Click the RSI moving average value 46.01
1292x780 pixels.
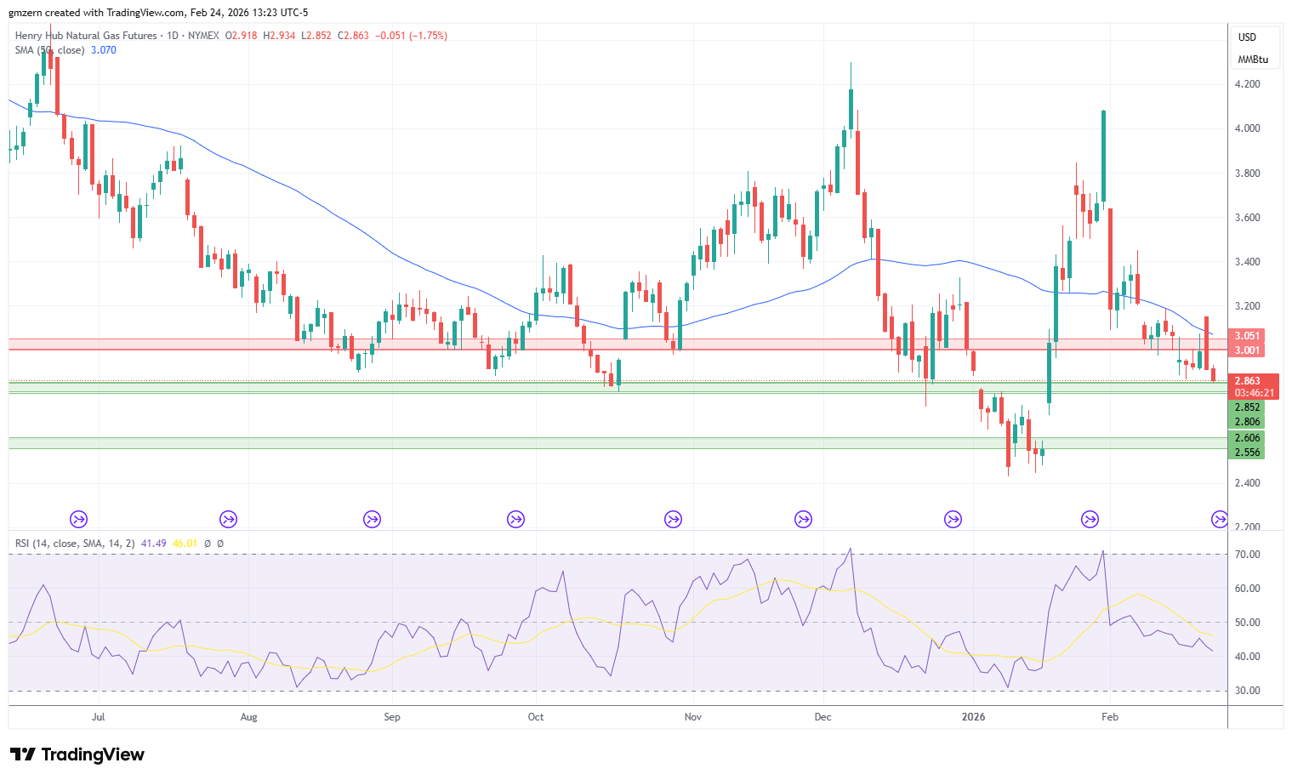pos(185,544)
